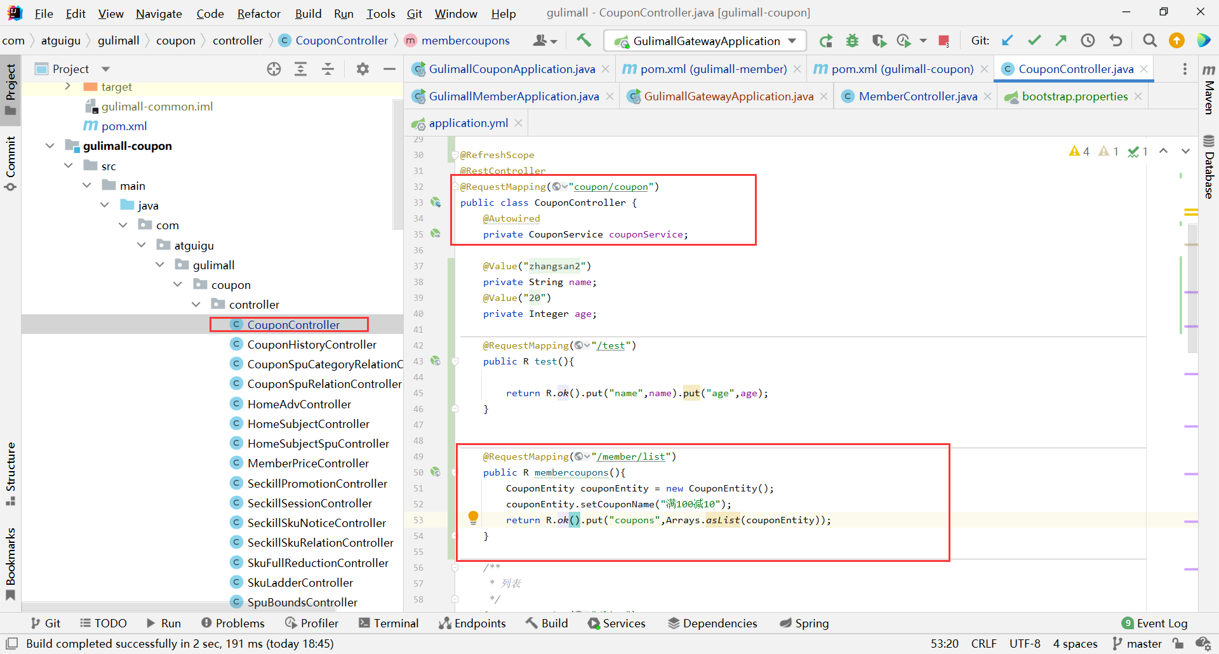This screenshot has height=654, width=1219.
Task: Collapse the src folder
Action: coord(69,166)
